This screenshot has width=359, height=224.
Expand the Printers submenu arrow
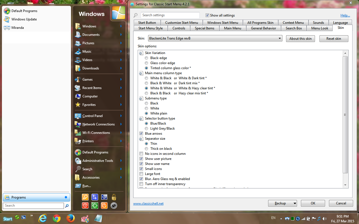coord(121,141)
